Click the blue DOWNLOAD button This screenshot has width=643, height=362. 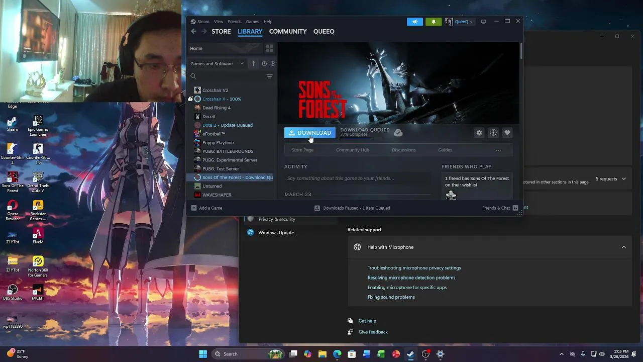309,133
